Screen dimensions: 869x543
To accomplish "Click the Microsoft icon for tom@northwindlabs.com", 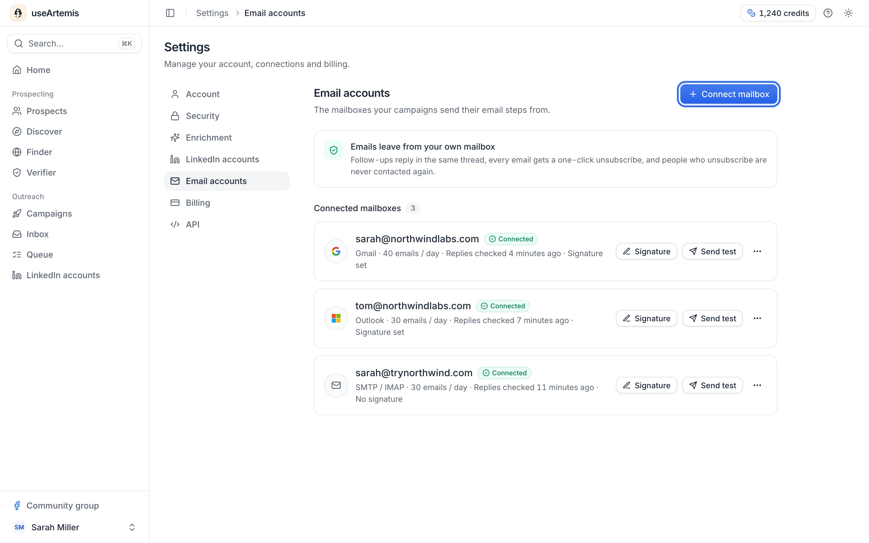I will pos(336,318).
